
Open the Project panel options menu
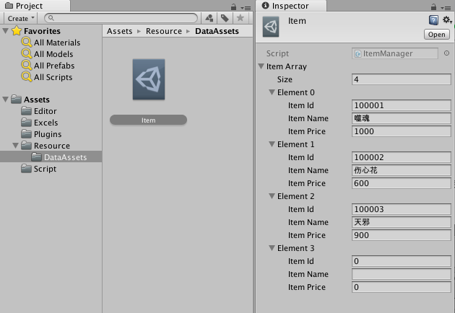pyautogui.click(x=246, y=8)
